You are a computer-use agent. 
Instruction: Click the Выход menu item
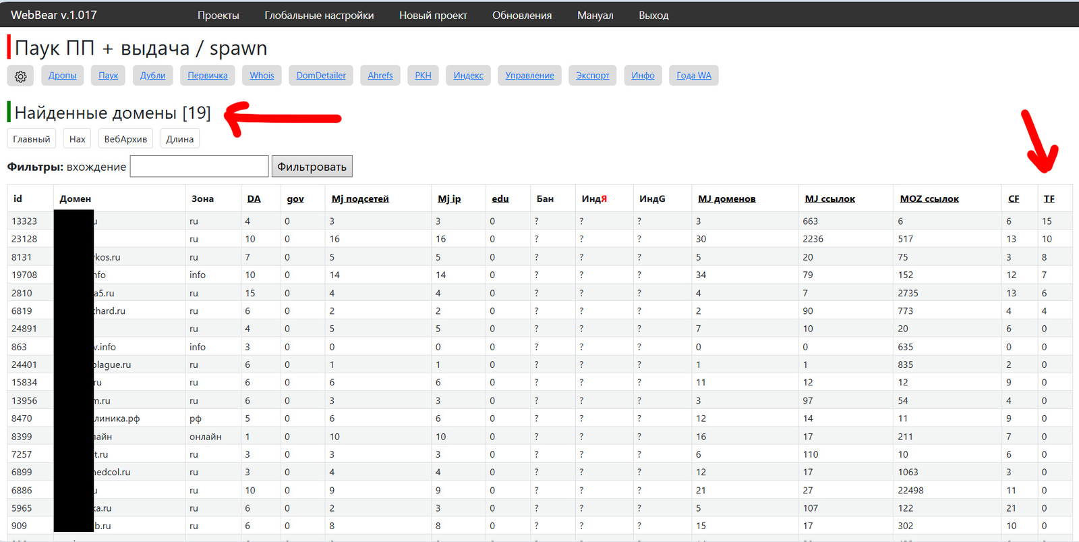tap(653, 15)
